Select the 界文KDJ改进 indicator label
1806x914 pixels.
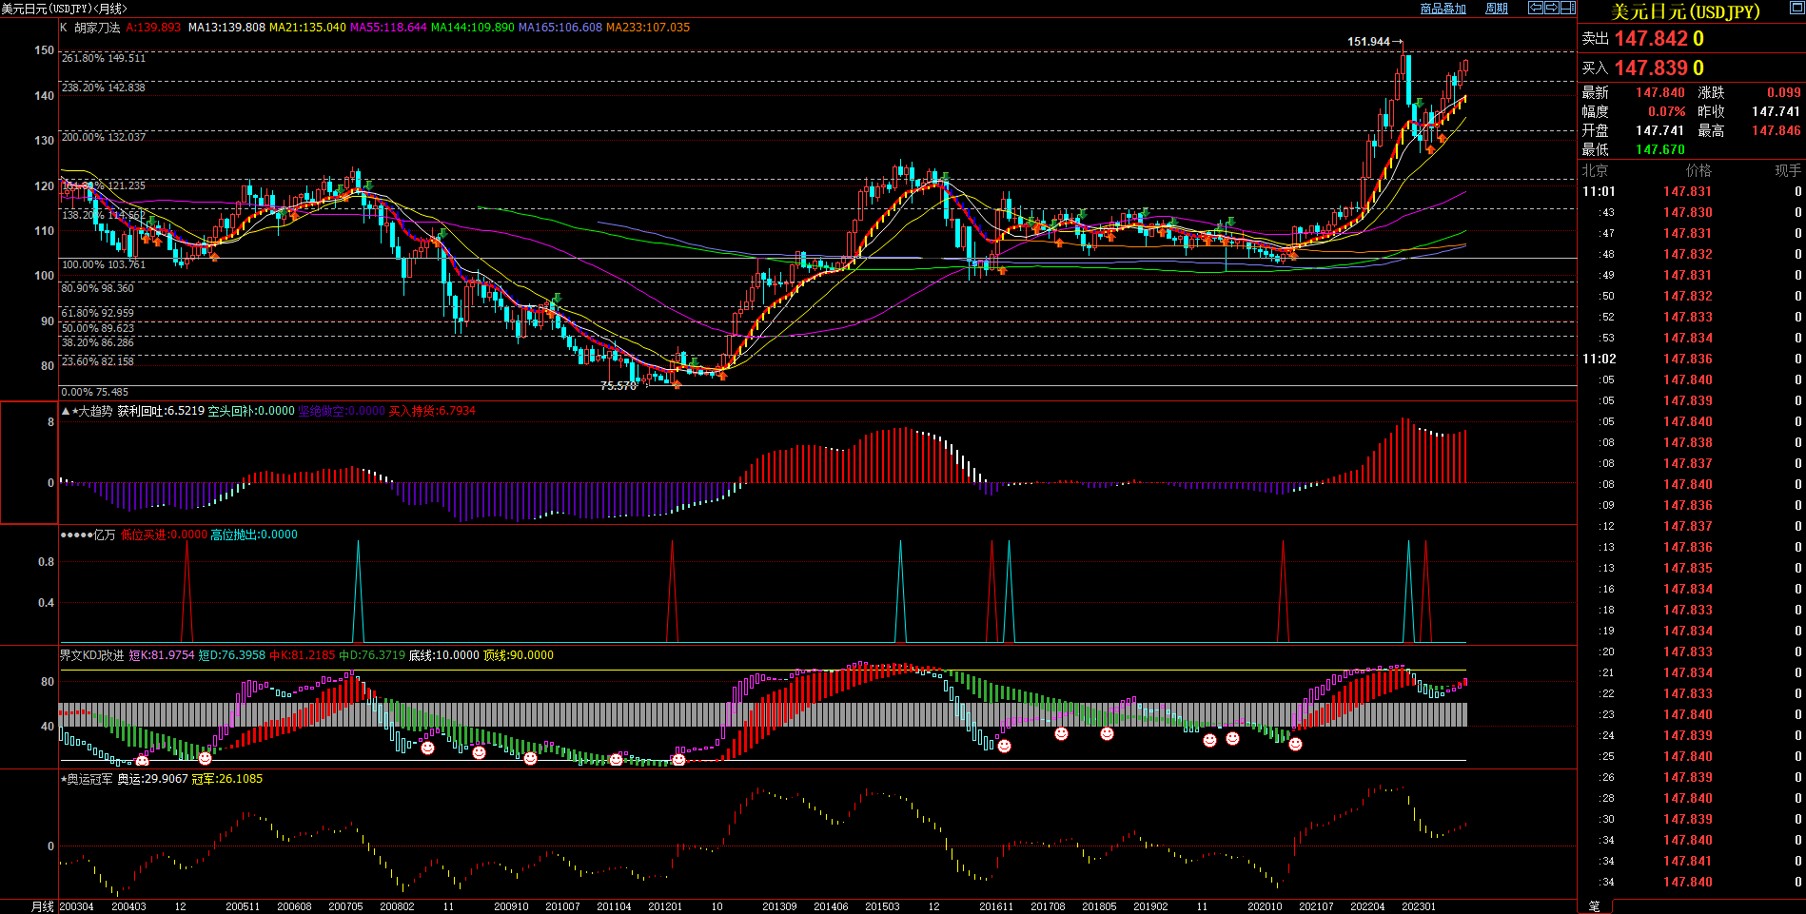pos(91,655)
